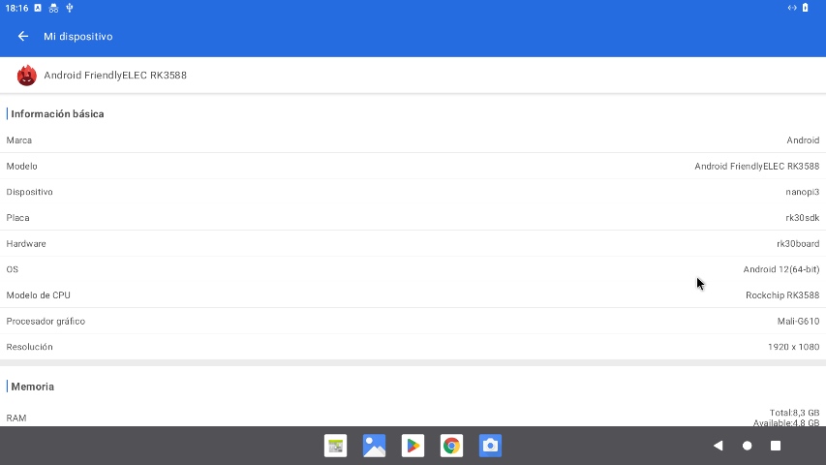Click the value nanopi3

(x=803, y=192)
